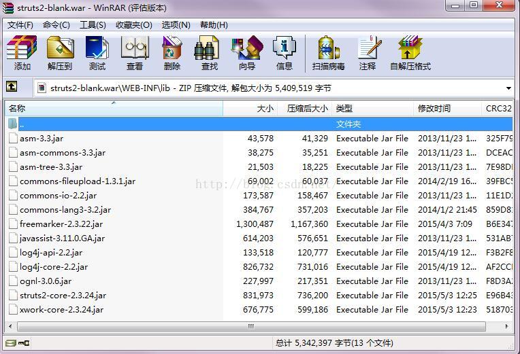Click the file icon of commons-io-2.2.jar
Image resolution: width=520 pixels, height=354 pixels.
tap(13, 196)
